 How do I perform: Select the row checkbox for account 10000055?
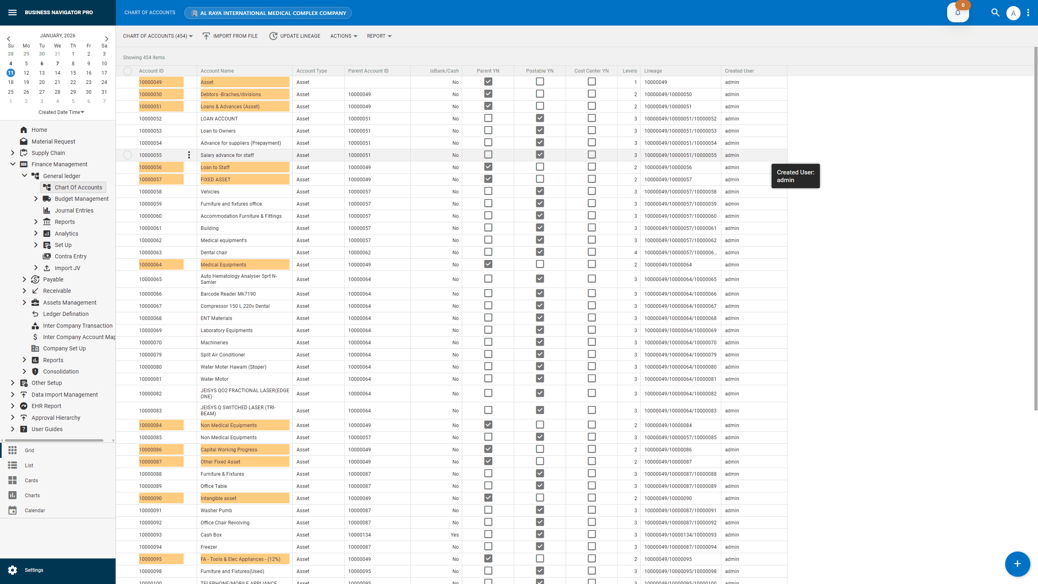pyautogui.click(x=127, y=155)
